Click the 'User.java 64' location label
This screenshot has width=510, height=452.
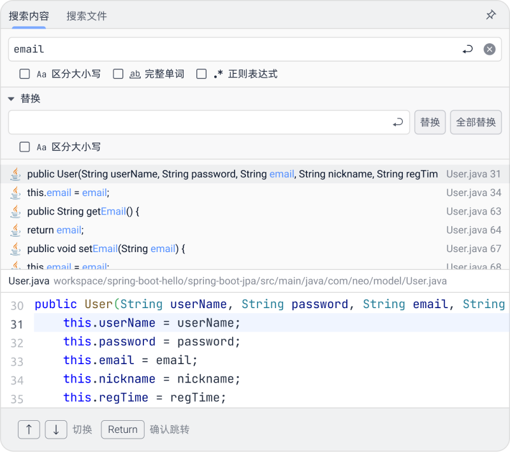coord(474,230)
